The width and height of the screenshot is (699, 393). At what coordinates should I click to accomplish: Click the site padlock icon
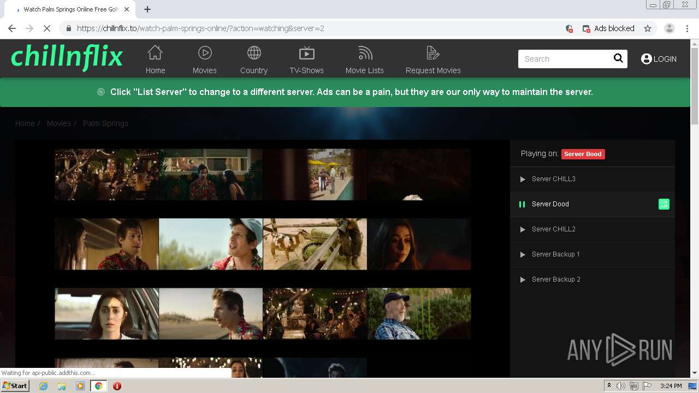click(68, 28)
